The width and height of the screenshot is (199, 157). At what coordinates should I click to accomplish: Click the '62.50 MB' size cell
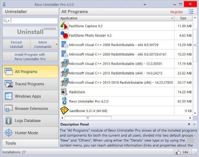185,101
